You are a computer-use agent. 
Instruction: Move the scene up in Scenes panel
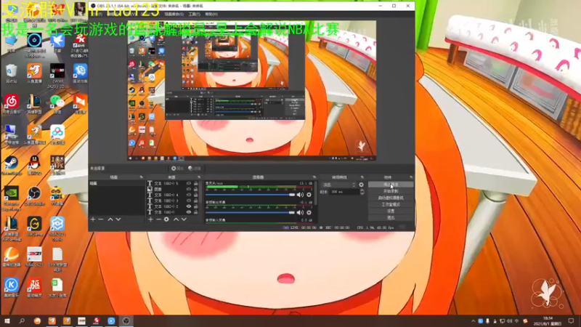(x=110, y=219)
